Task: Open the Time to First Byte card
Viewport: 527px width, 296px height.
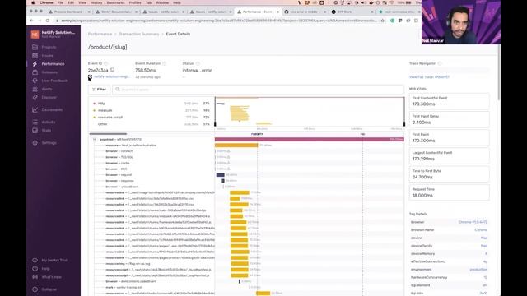Action: point(450,174)
